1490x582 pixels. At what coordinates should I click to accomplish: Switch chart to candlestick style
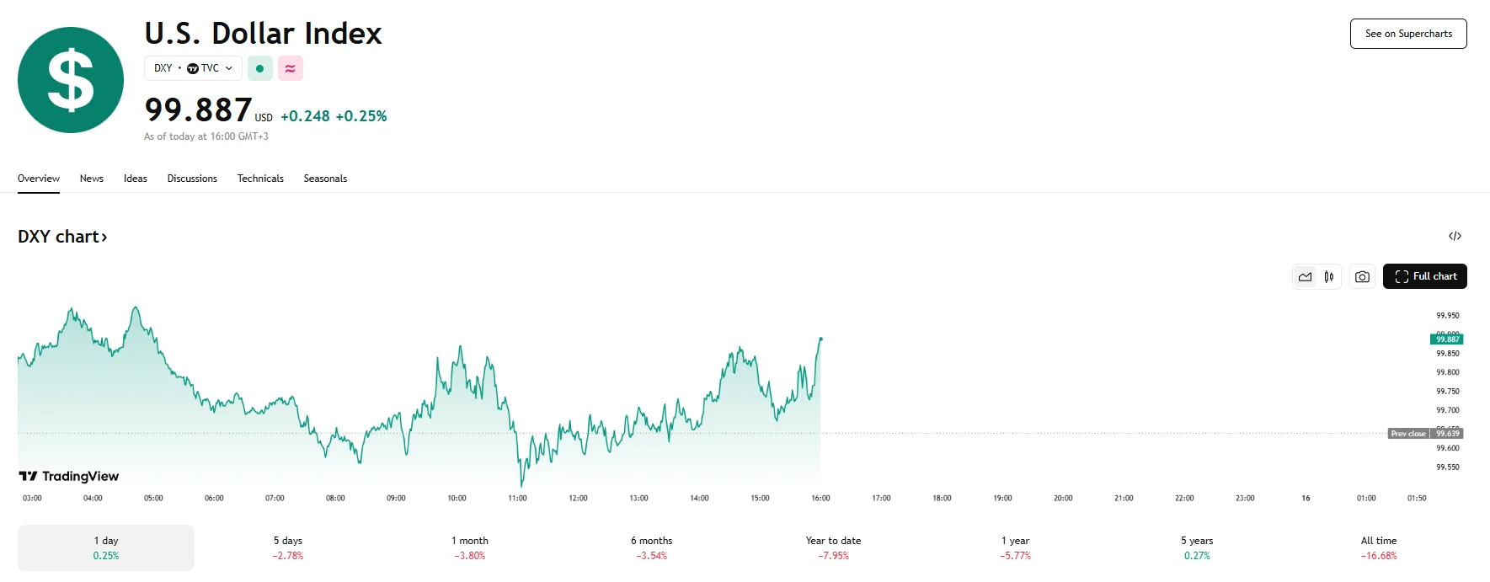tap(1329, 276)
